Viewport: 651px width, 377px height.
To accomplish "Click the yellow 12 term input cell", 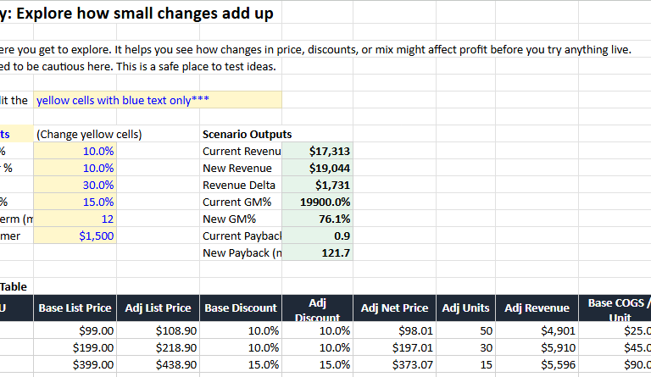I will pyautogui.click(x=75, y=219).
